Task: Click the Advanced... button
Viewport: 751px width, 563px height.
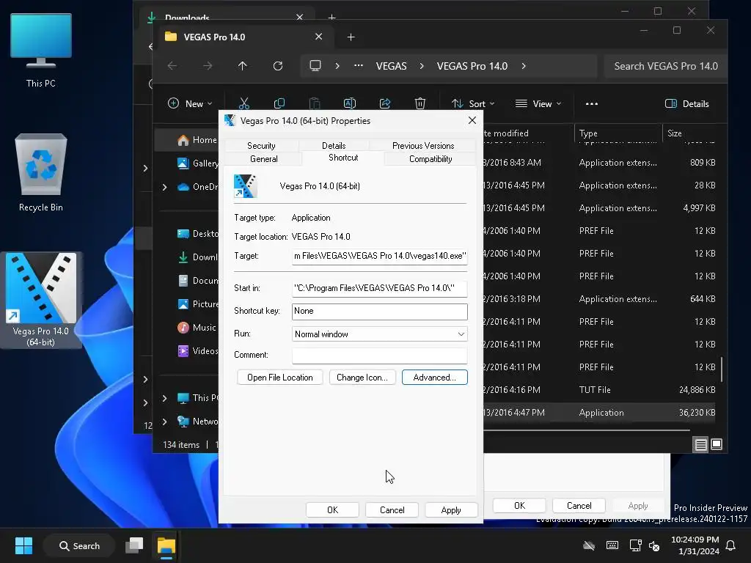Action: pos(434,378)
